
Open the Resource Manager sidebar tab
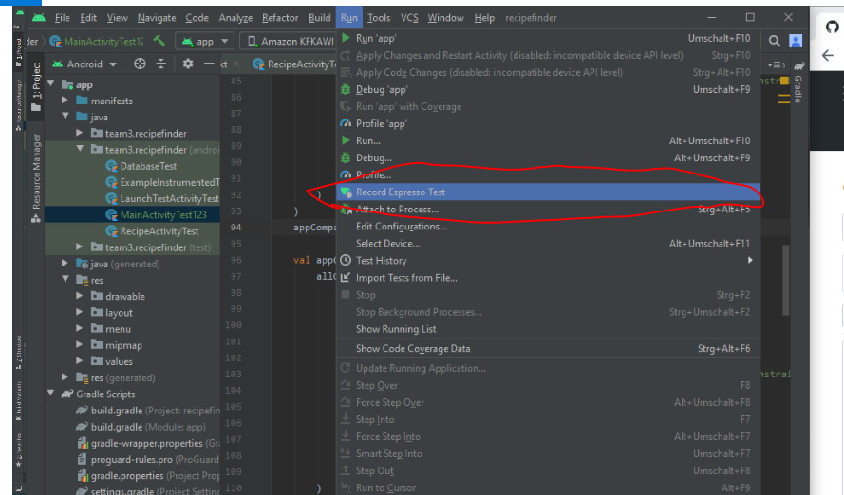[36, 177]
